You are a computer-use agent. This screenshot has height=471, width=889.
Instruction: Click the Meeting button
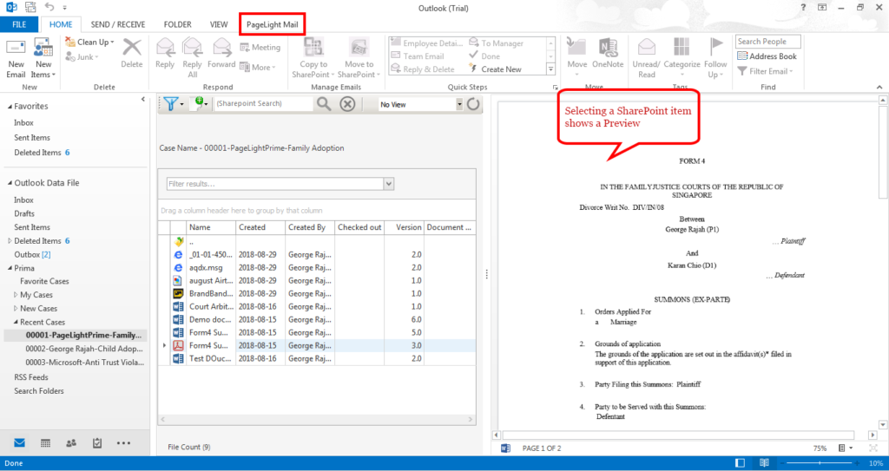[260, 48]
